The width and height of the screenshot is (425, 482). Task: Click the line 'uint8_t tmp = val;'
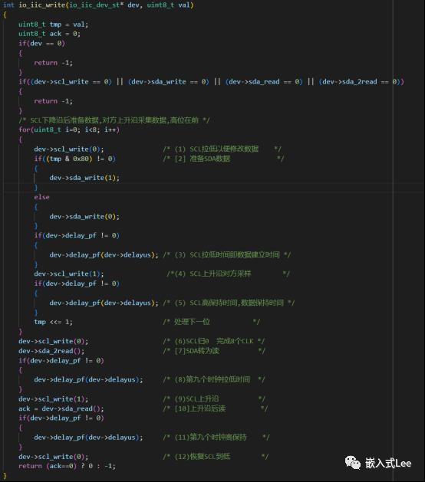coord(53,25)
